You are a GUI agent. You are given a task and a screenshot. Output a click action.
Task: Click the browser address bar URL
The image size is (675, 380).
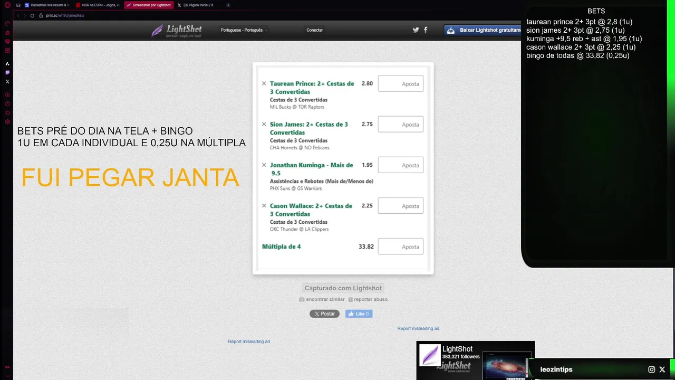(x=65, y=15)
